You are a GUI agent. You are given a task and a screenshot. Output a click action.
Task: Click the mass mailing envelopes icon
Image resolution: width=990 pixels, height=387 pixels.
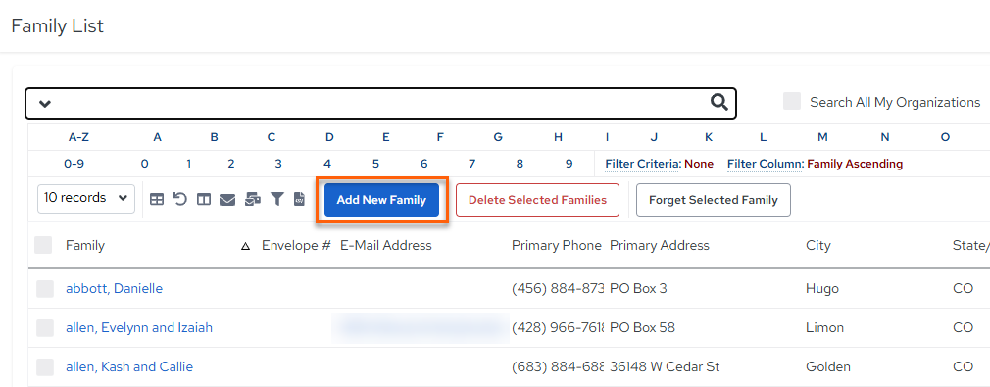point(253,200)
